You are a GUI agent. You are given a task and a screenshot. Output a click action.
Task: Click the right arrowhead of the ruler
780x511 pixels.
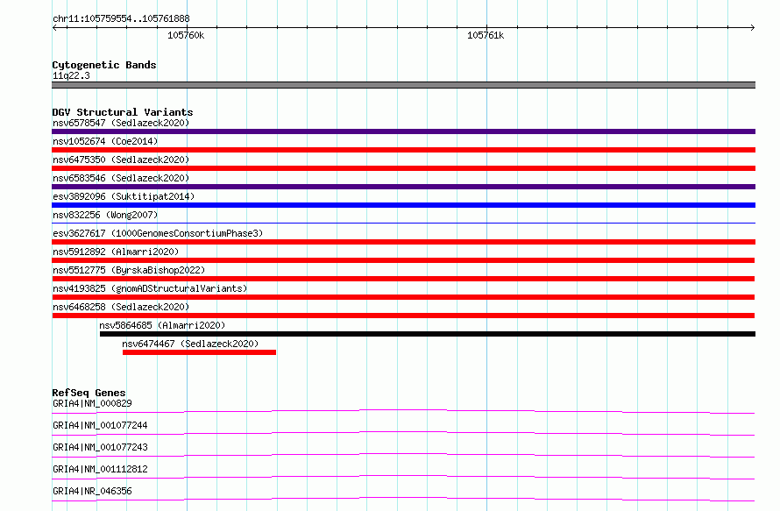point(753,27)
